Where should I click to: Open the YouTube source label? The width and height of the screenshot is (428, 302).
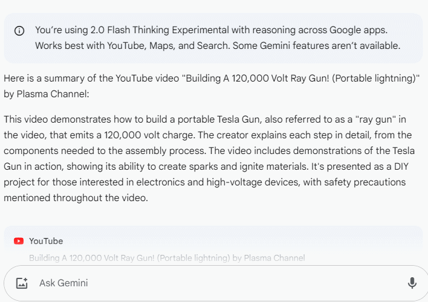point(46,241)
